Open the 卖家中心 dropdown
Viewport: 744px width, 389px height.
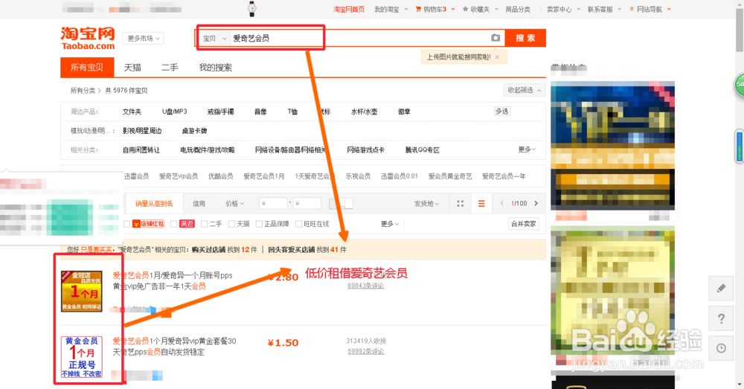tap(563, 9)
